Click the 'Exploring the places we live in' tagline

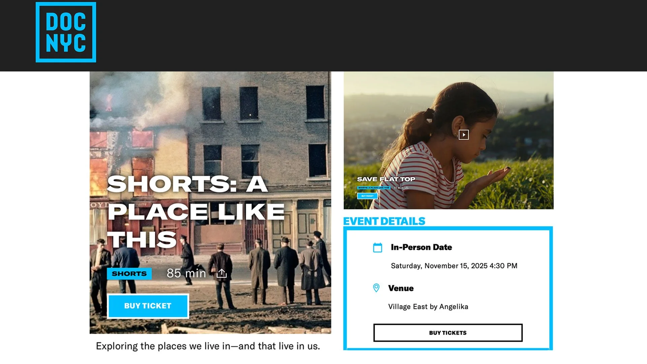(208, 346)
